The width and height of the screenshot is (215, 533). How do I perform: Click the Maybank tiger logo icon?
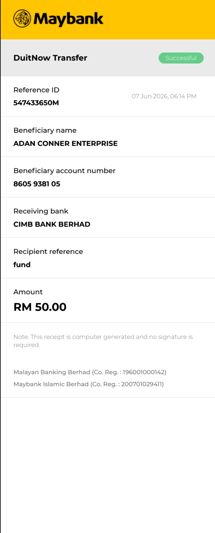22,18
